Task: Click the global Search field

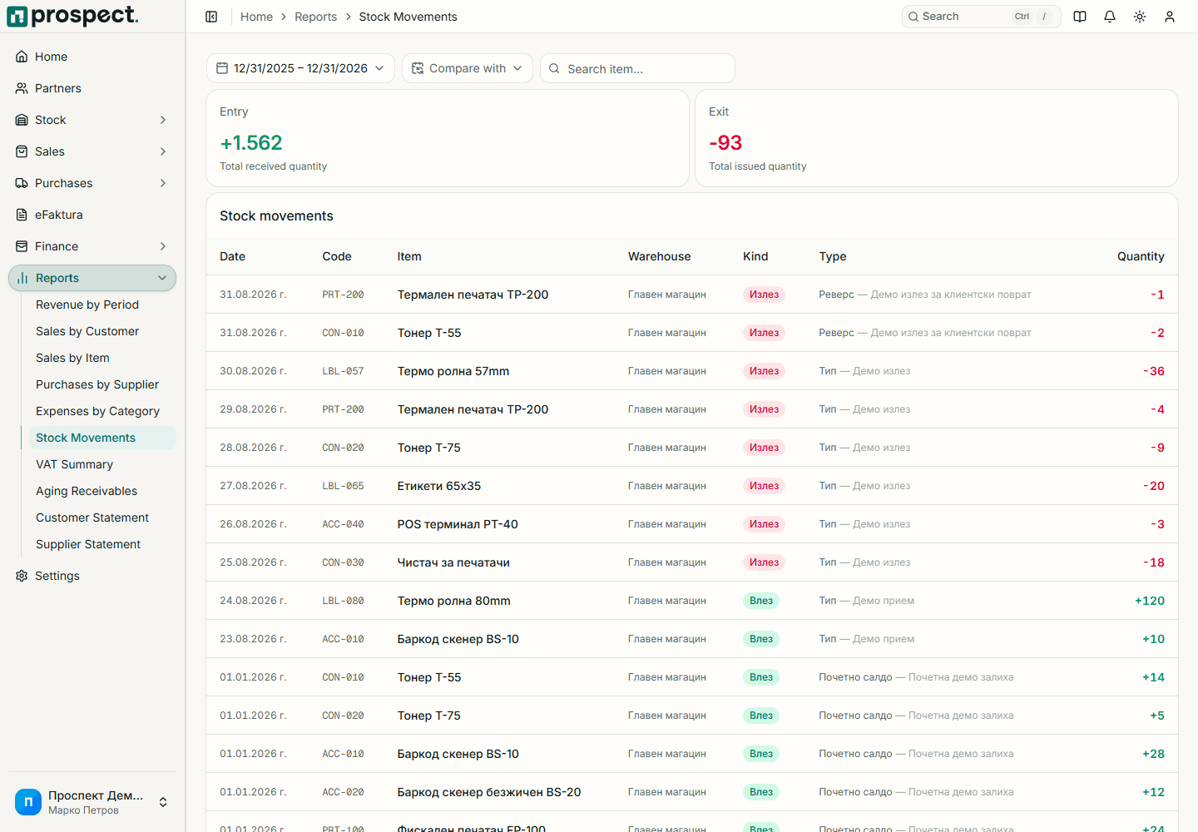Action: click(981, 17)
